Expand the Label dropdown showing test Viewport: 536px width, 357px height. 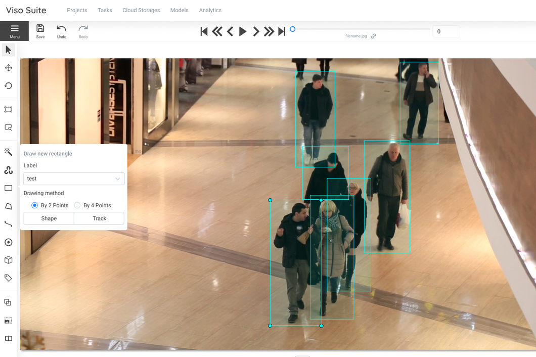(74, 178)
